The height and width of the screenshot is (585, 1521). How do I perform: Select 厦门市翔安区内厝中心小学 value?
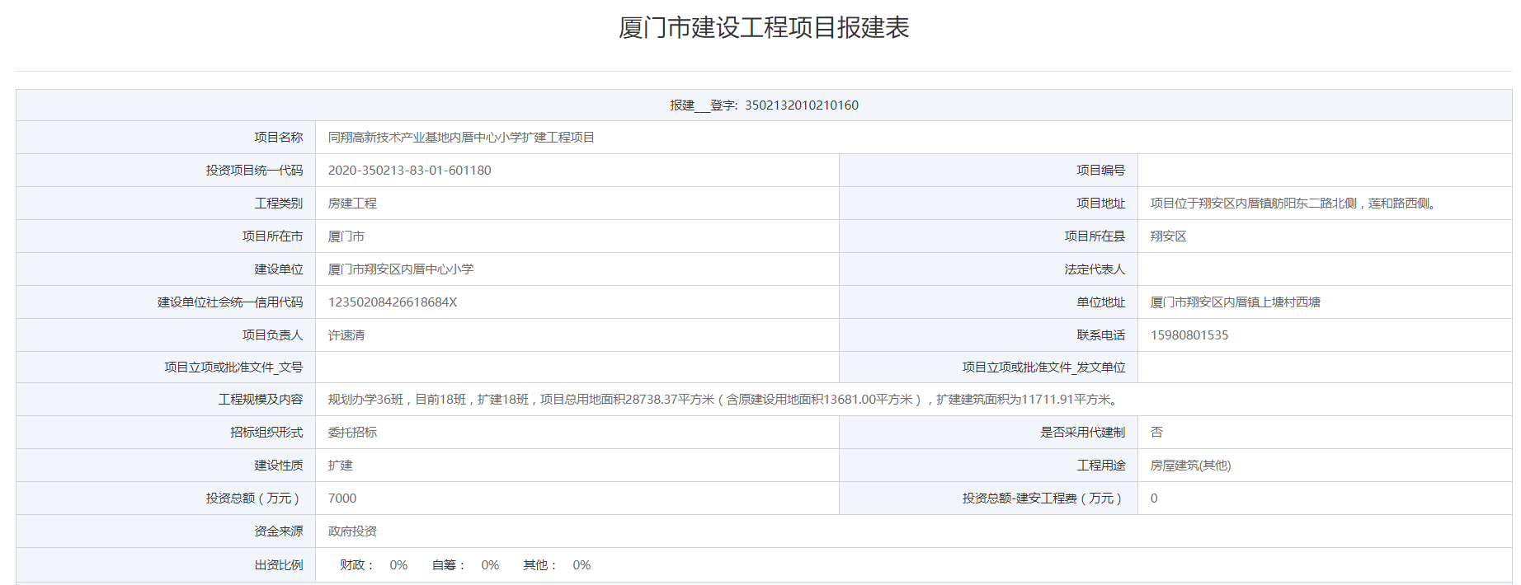(401, 269)
